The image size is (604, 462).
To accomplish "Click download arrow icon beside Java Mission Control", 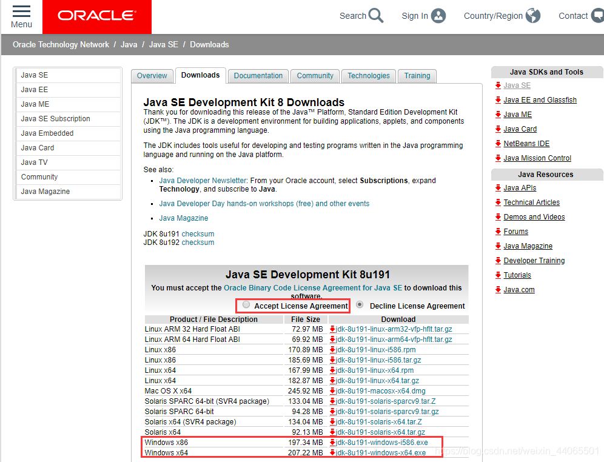I will point(498,158).
